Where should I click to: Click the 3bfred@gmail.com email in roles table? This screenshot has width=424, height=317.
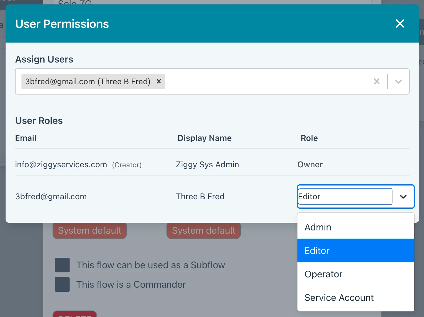point(51,196)
